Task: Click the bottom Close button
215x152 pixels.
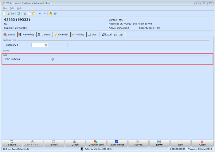Action: [x=202, y=143]
